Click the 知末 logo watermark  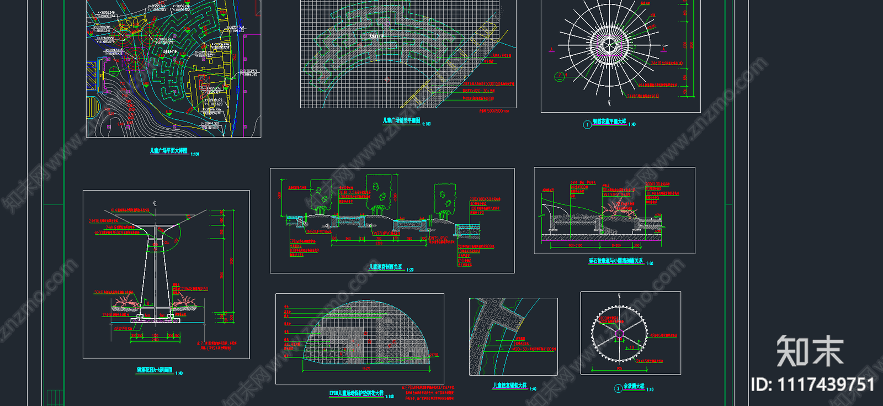(x=810, y=351)
